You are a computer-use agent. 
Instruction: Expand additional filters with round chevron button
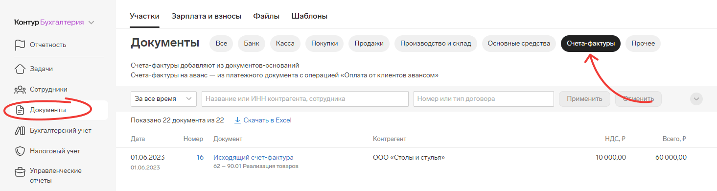tap(696, 98)
